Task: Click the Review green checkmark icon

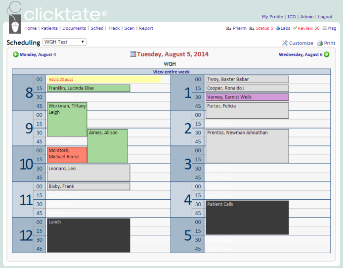Action: [295, 28]
